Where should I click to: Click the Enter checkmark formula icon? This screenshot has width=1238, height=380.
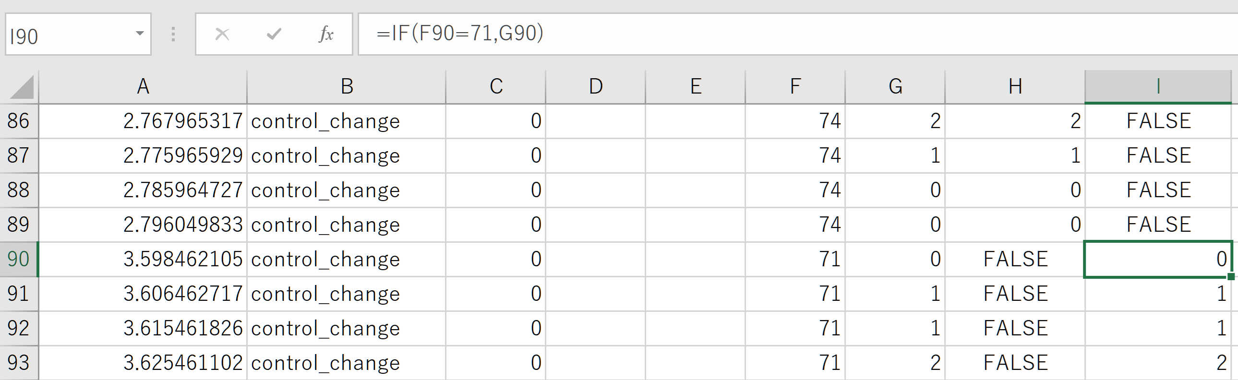(x=274, y=34)
